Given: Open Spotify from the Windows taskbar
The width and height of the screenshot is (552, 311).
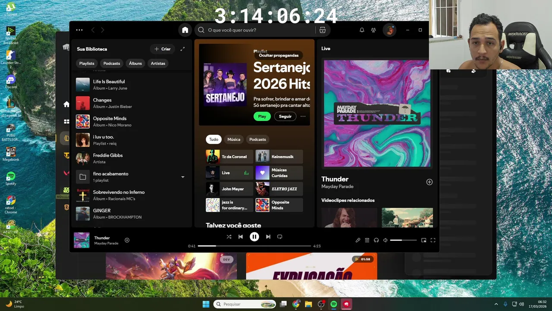Looking at the screenshot, I should tap(333, 304).
